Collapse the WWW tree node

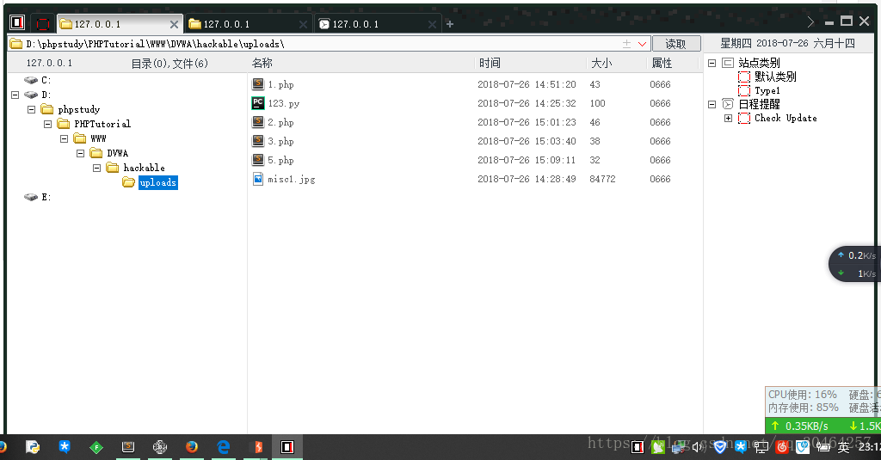(64, 138)
